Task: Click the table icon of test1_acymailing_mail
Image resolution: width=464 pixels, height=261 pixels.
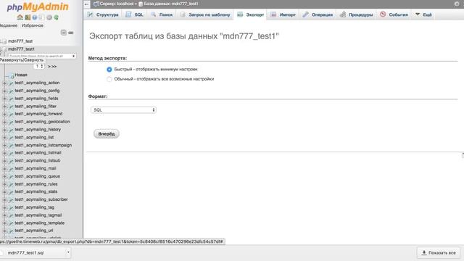Action: 11,169
